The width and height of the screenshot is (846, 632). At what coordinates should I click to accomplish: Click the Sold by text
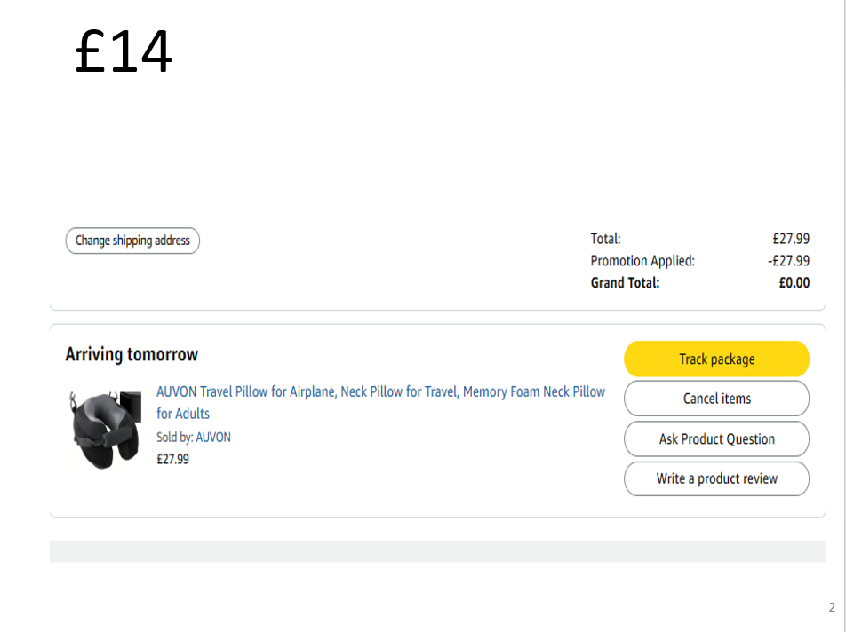click(174, 438)
